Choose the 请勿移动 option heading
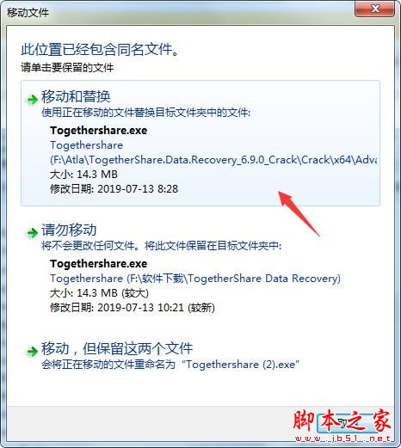401x448 pixels. tap(69, 230)
